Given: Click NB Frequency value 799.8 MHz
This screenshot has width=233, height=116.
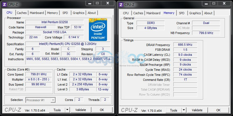Looking at the screenshot, I should tap(206, 33).
